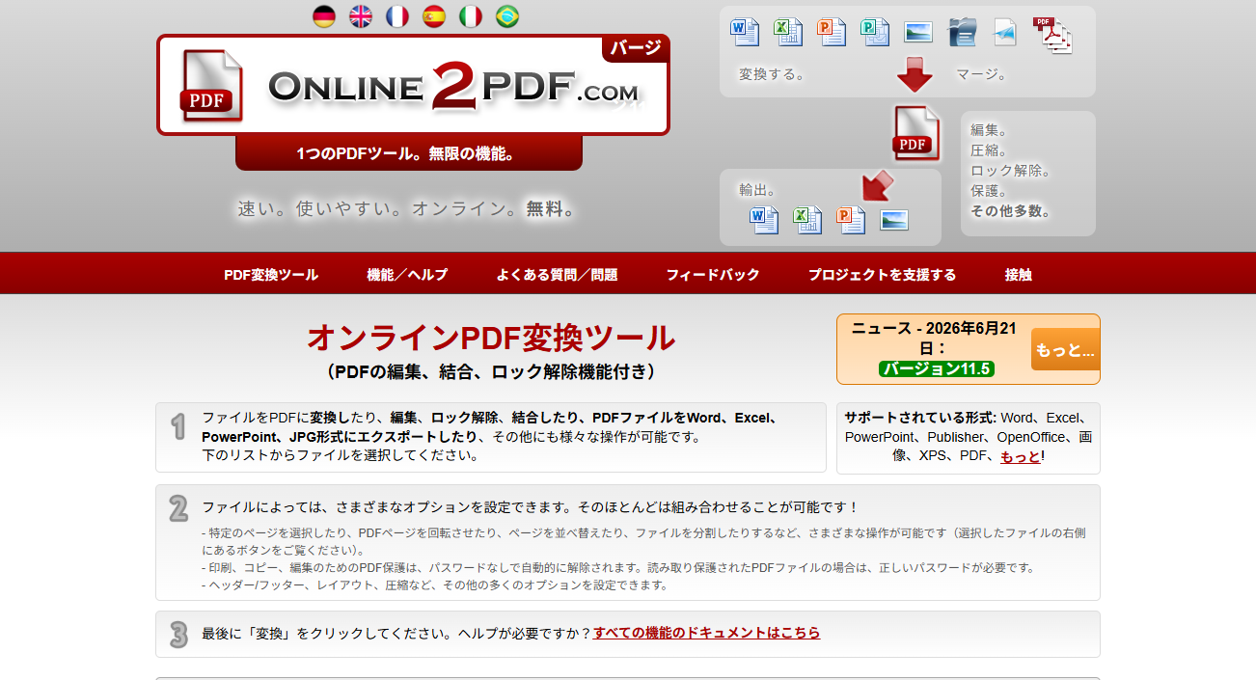Open すべての機能のドキュメントはこちら link
This screenshot has height=680, width=1256.
[707, 633]
